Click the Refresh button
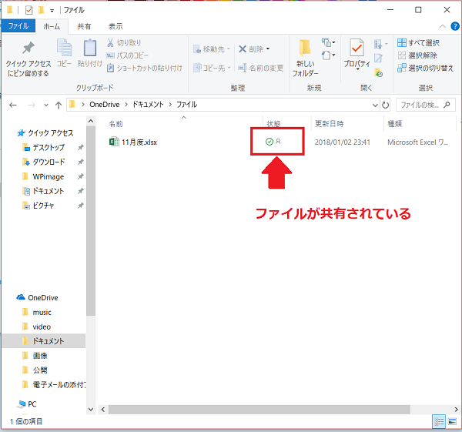Image resolution: width=462 pixels, height=432 pixels. point(385,105)
